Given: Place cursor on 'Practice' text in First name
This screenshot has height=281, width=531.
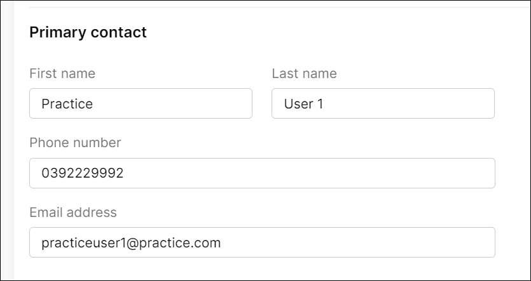Looking at the screenshot, I should pos(67,104).
